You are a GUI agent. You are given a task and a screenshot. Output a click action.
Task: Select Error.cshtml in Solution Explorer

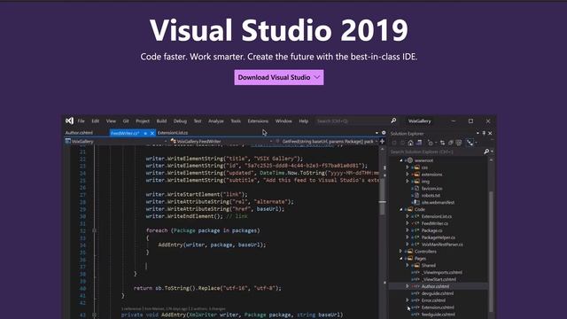[433, 300]
